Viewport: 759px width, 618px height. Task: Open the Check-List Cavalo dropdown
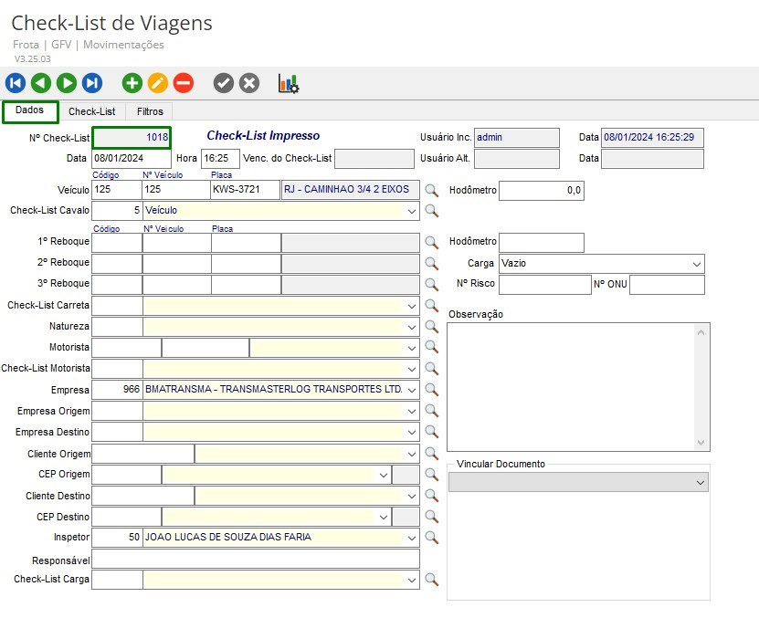(x=412, y=211)
